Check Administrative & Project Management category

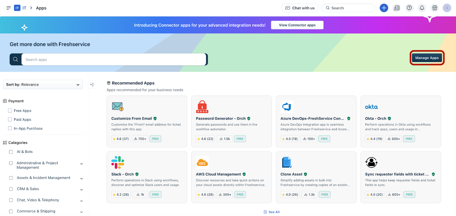pos(11,163)
